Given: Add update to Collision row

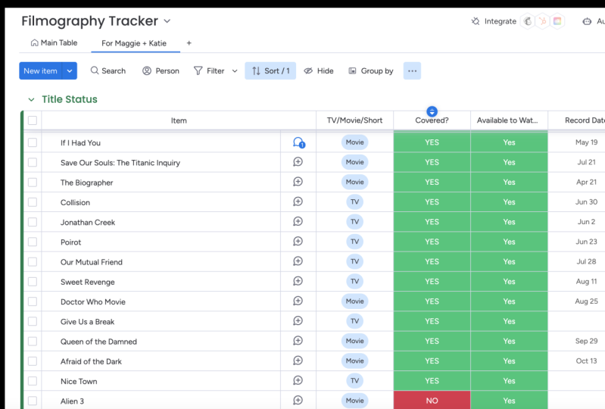Looking at the screenshot, I should coord(298,201).
